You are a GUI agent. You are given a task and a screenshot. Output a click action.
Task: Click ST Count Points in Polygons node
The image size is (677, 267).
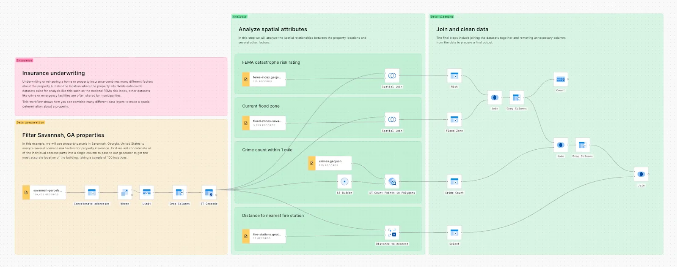point(392,182)
